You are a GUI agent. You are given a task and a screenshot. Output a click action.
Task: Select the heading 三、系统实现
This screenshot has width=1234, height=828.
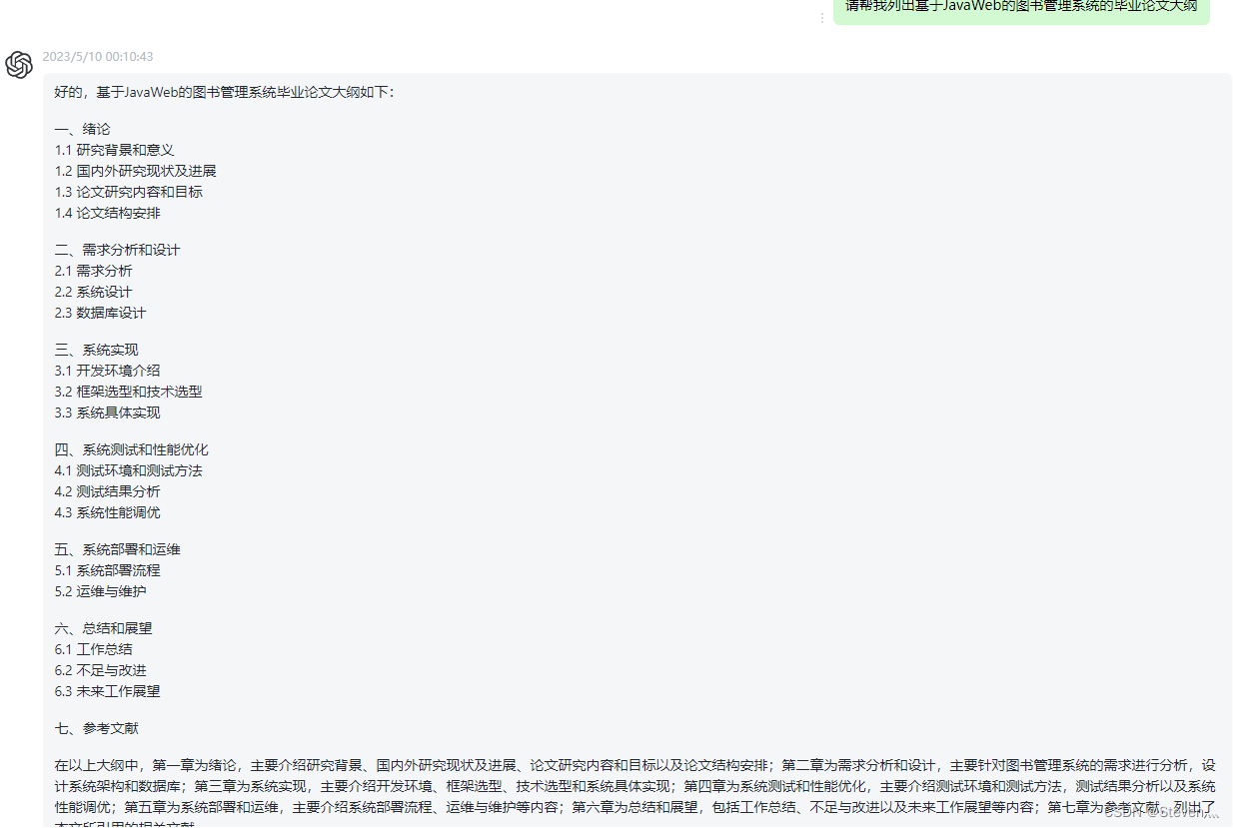(x=97, y=350)
